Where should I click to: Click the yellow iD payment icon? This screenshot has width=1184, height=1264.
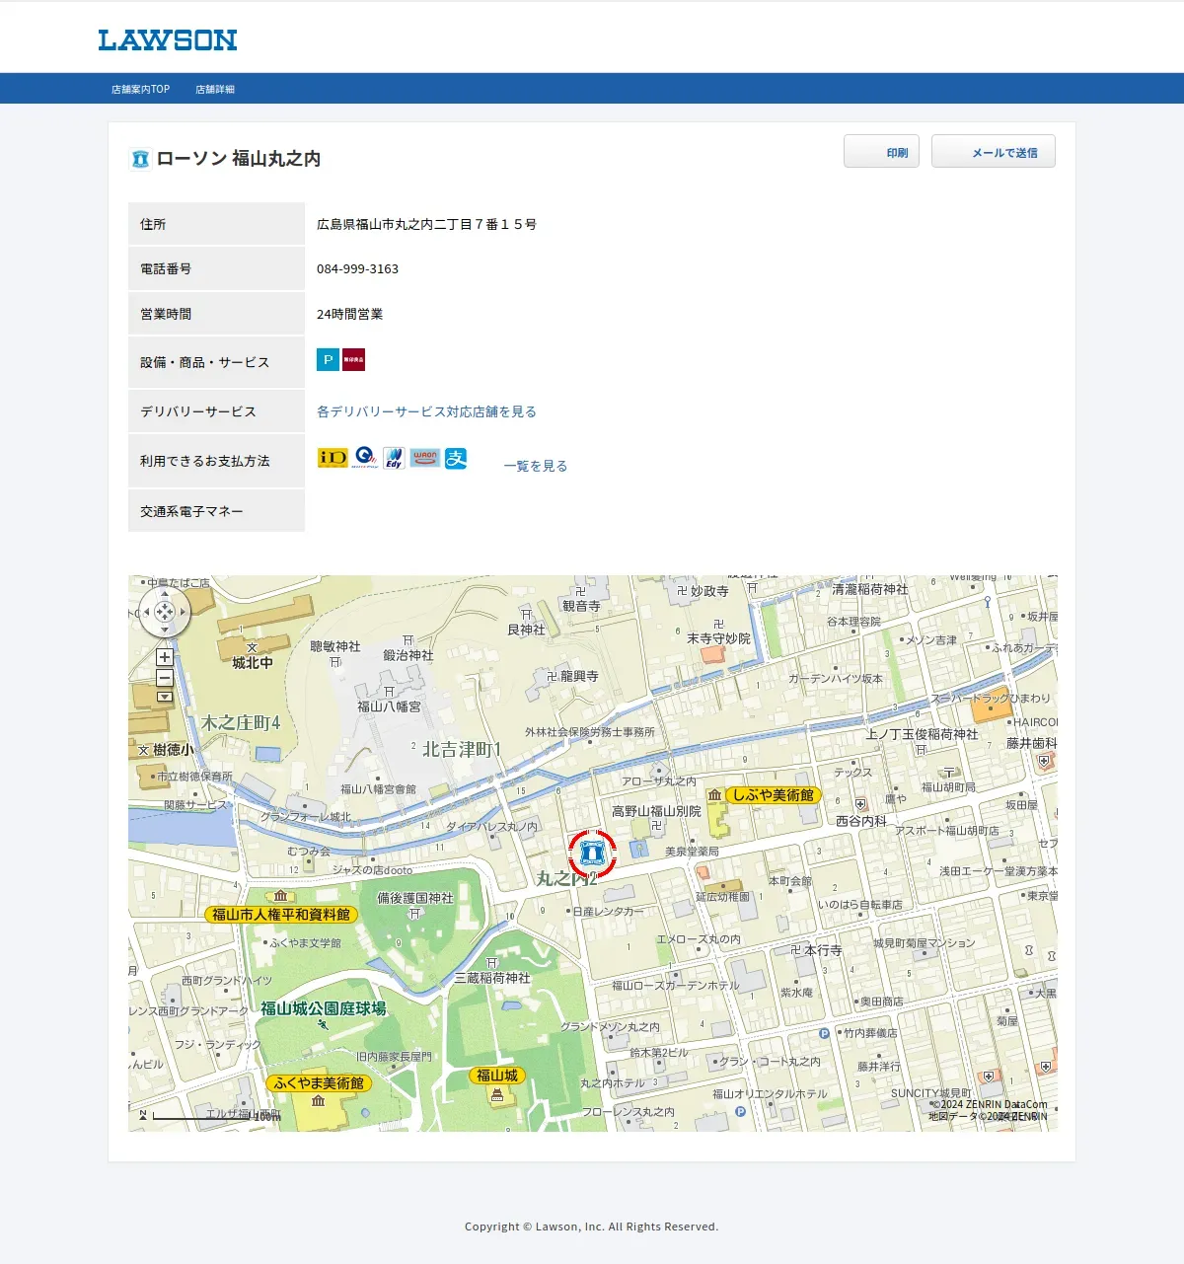pos(333,458)
